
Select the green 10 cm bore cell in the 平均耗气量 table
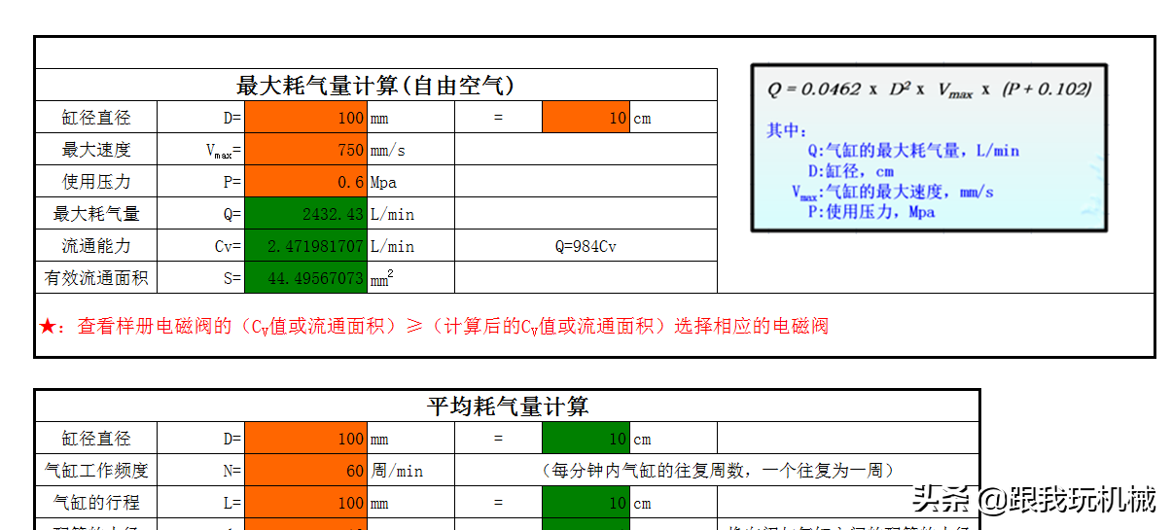click(x=586, y=439)
